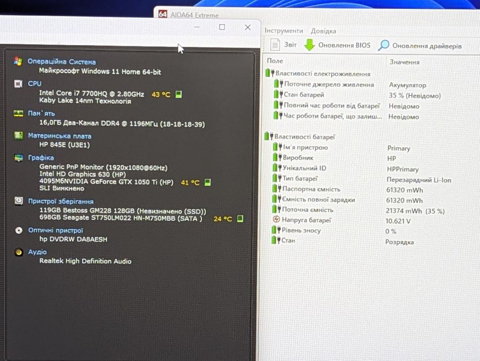
Task: Open the Материнська плата section link
Action: pos(60,136)
